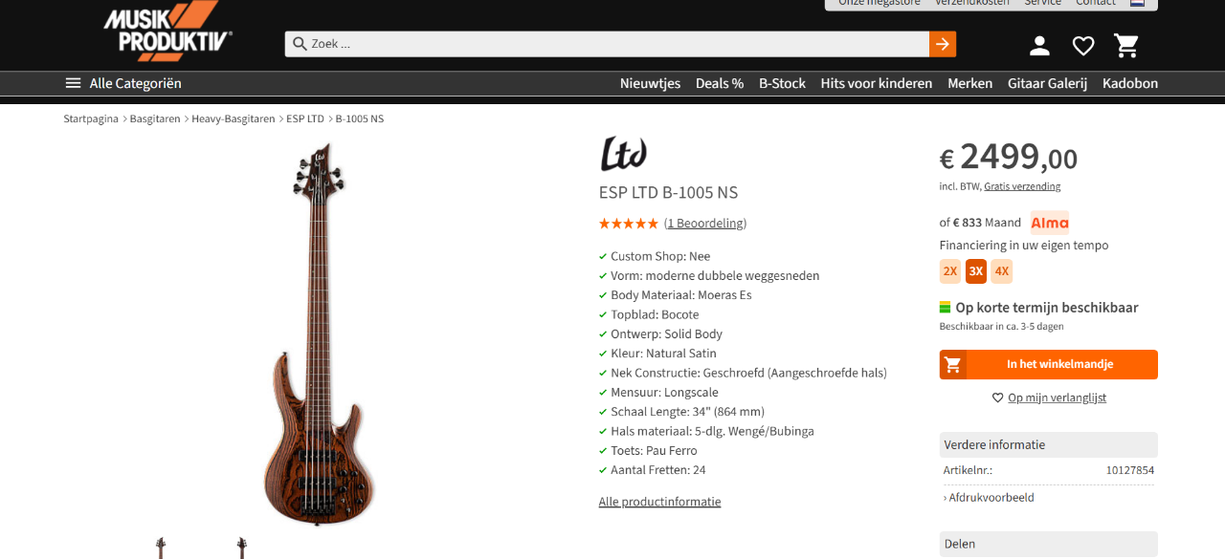Expand Afdrukvoorbeeld link
Image resolution: width=1225 pixels, height=559 pixels.
pyautogui.click(x=989, y=497)
